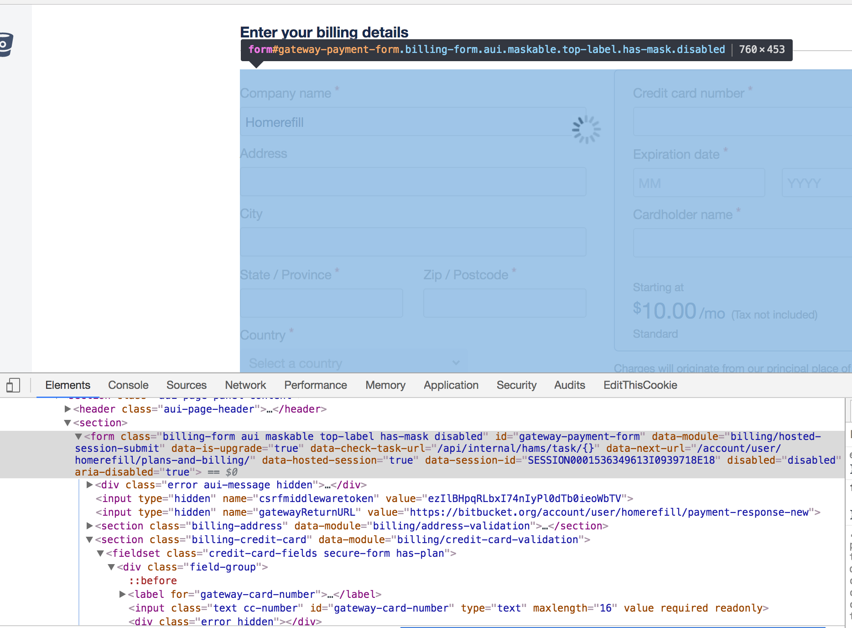
Task: Expand the section billing-address node
Action: click(89, 526)
